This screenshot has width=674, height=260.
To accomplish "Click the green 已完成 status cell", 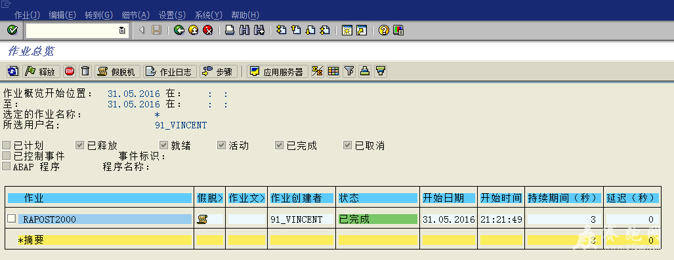I will [378, 219].
